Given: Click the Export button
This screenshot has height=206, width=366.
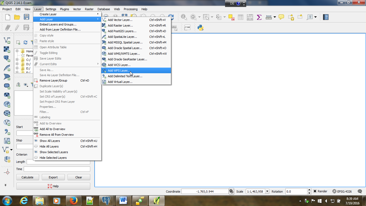Looking at the screenshot, I should tap(53, 177).
